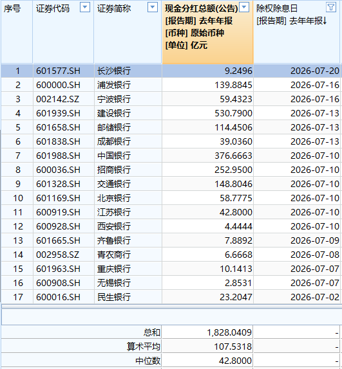Click the 宁波银行 name cell
Screen dimensions: 342x369
click(128, 99)
